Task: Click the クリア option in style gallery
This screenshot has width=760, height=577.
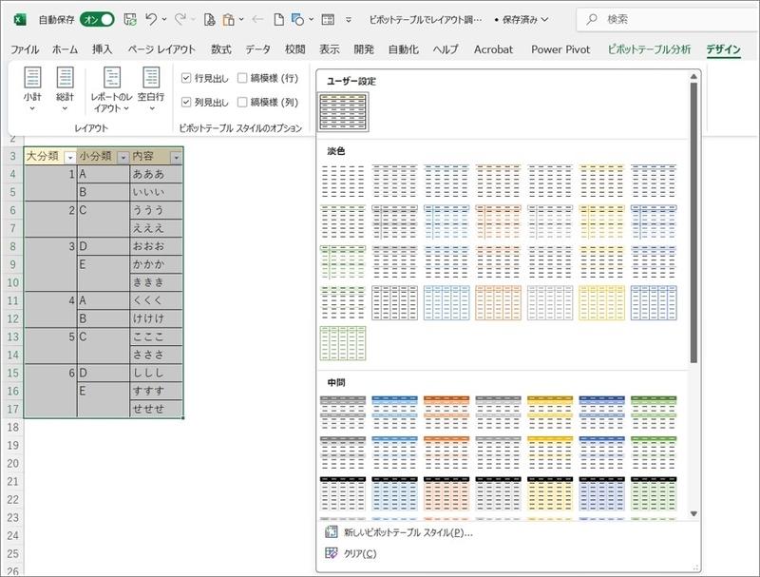Action: pyautogui.click(x=360, y=554)
